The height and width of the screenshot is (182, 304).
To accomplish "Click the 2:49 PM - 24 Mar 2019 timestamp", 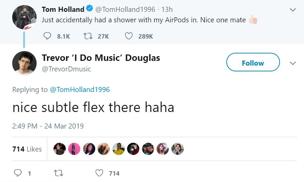I will tap(48, 126).
